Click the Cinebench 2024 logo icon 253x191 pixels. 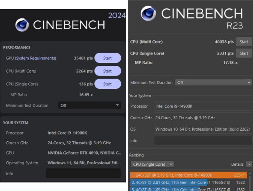pos(22,25)
